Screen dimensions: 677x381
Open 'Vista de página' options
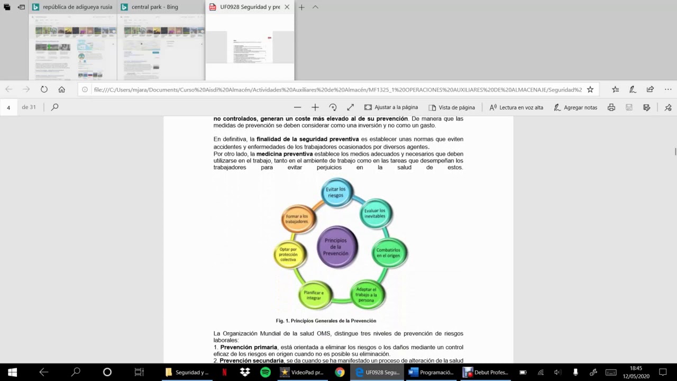coord(451,107)
